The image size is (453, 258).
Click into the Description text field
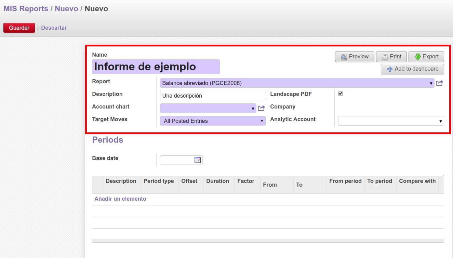(213, 96)
